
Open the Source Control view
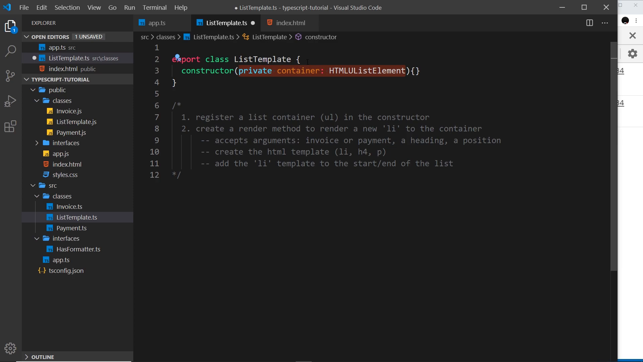point(11,76)
